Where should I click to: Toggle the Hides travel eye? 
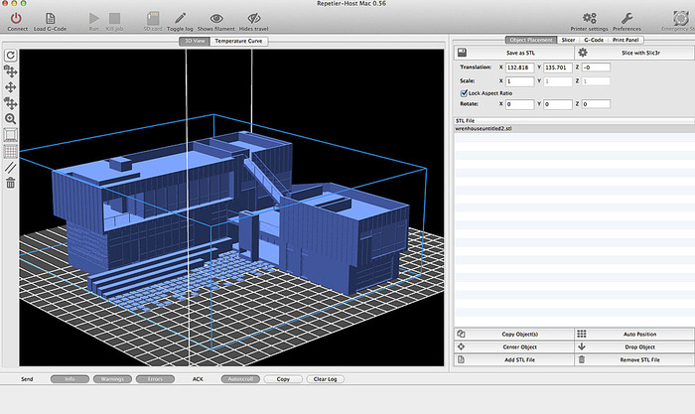pos(256,17)
